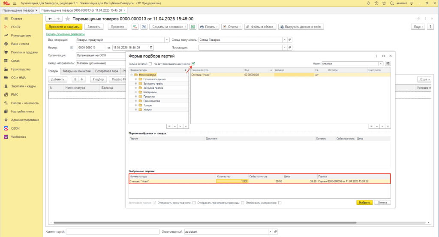Click the Провести и закрыть button
The image size is (439, 237).
[x=64, y=27]
